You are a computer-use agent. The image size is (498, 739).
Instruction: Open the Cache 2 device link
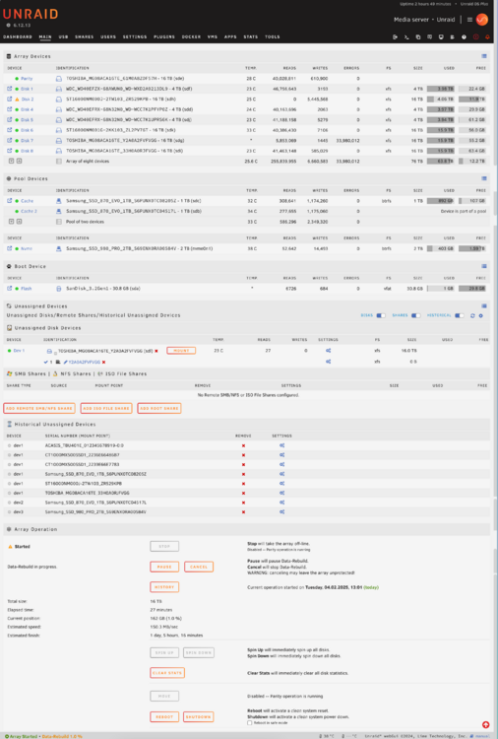(x=29, y=211)
